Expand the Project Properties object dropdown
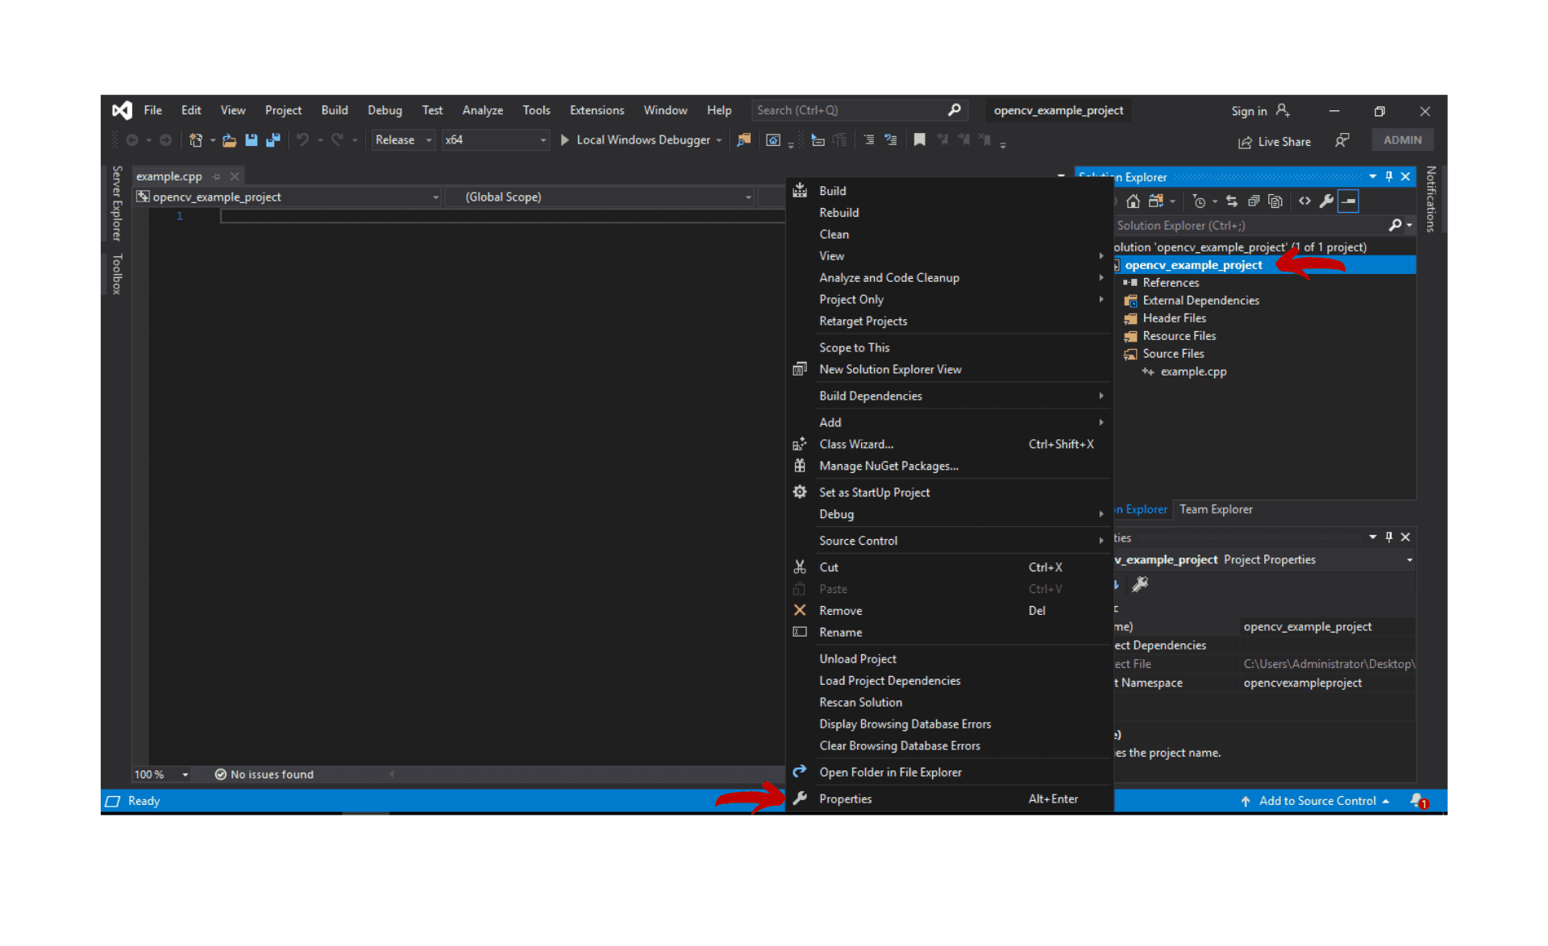This screenshot has width=1548, height=946. coord(1409,560)
